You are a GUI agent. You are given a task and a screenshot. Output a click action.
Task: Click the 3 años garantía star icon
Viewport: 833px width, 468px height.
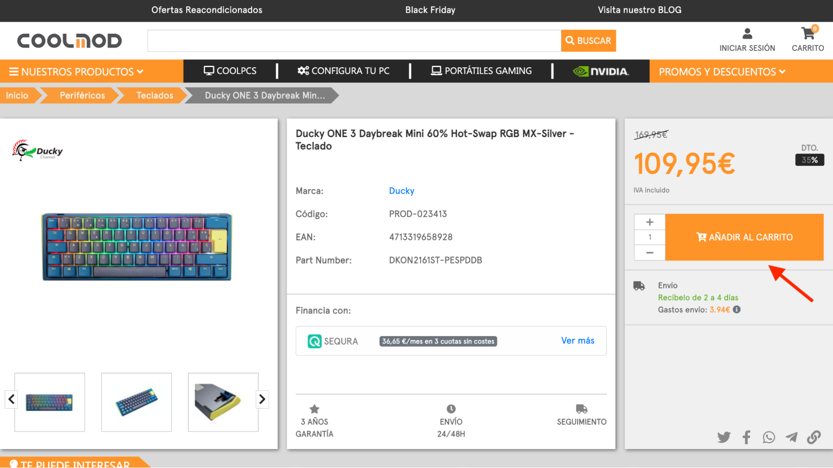pyautogui.click(x=314, y=409)
